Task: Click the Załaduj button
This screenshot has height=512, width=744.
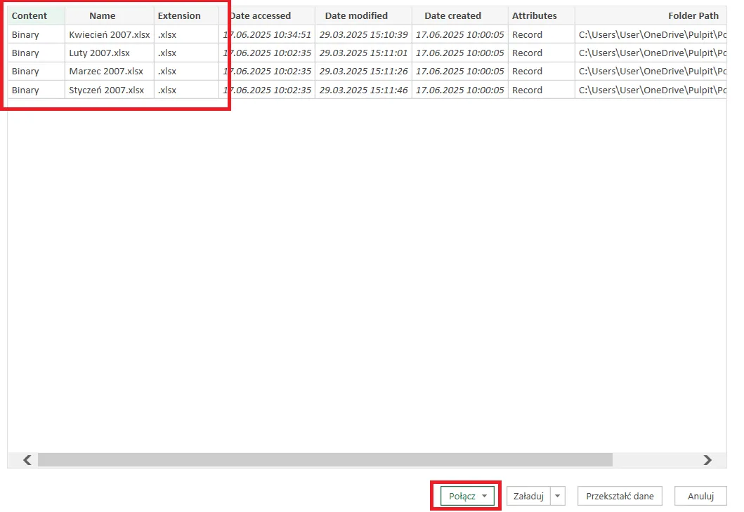Action: click(x=528, y=496)
